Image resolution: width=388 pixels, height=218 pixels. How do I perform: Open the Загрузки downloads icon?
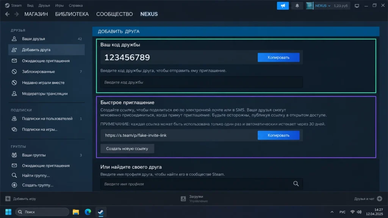[183, 199]
